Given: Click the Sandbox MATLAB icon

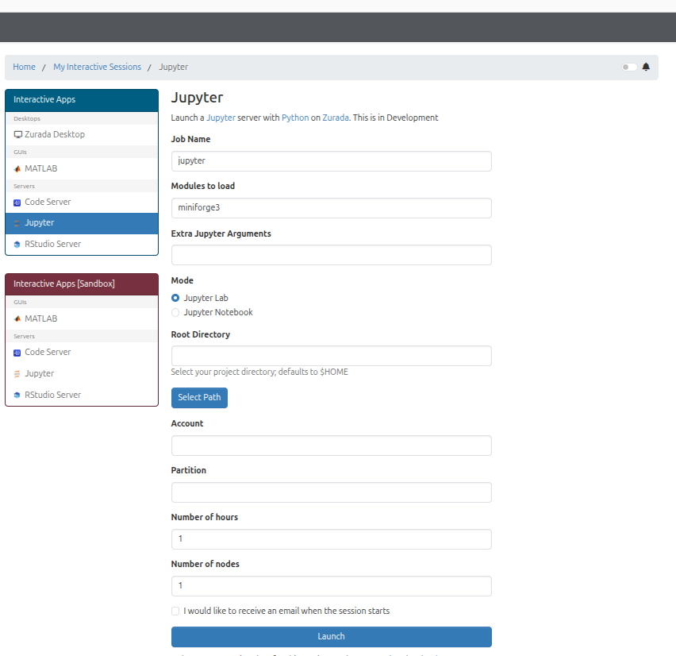Looking at the screenshot, I should [x=17, y=319].
